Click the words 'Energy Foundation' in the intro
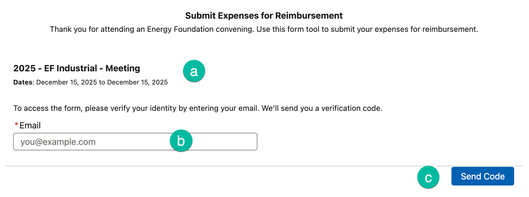The image size is (529, 197). pos(180,29)
